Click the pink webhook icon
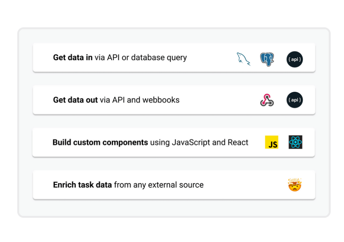This screenshot has height=242, width=344. (267, 100)
